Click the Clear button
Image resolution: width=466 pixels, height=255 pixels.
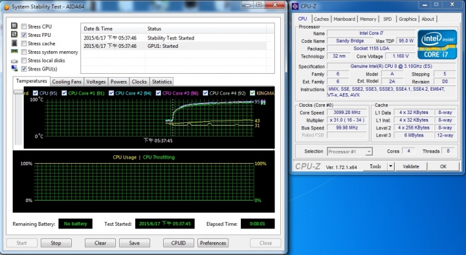tap(100, 243)
